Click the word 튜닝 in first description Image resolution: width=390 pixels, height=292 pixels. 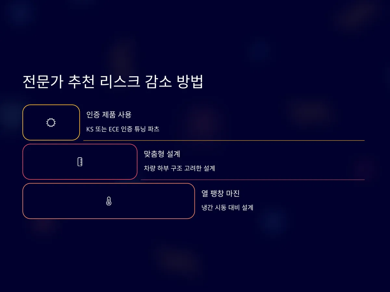click(140, 129)
